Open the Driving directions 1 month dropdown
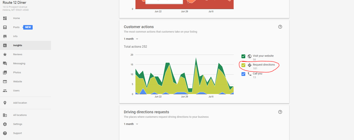The width and height of the screenshot is (354, 140). tap(131, 124)
